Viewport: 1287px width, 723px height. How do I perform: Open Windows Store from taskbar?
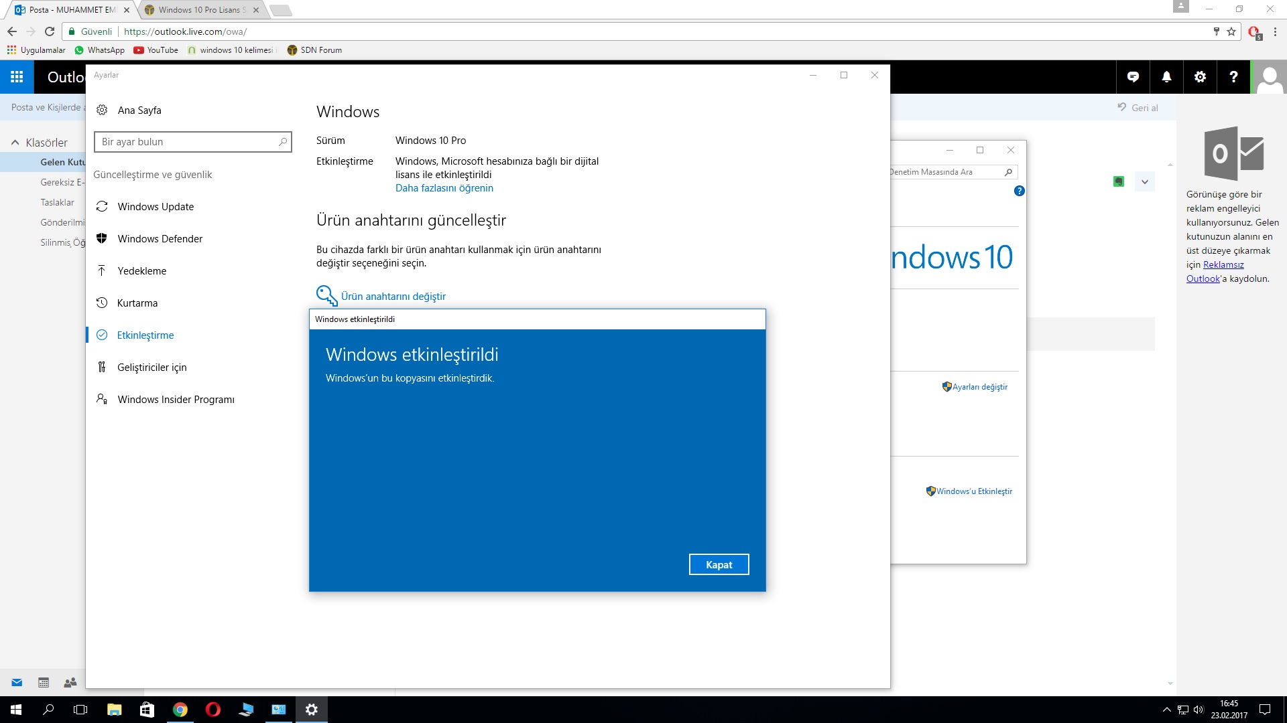click(147, 710)
